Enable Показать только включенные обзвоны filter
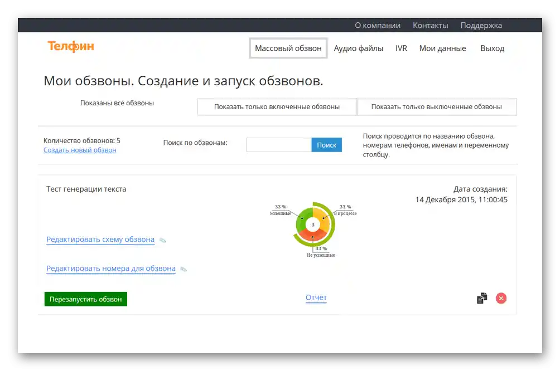Image resolution: width=560 pixels, height=371 pixels. 277,106
